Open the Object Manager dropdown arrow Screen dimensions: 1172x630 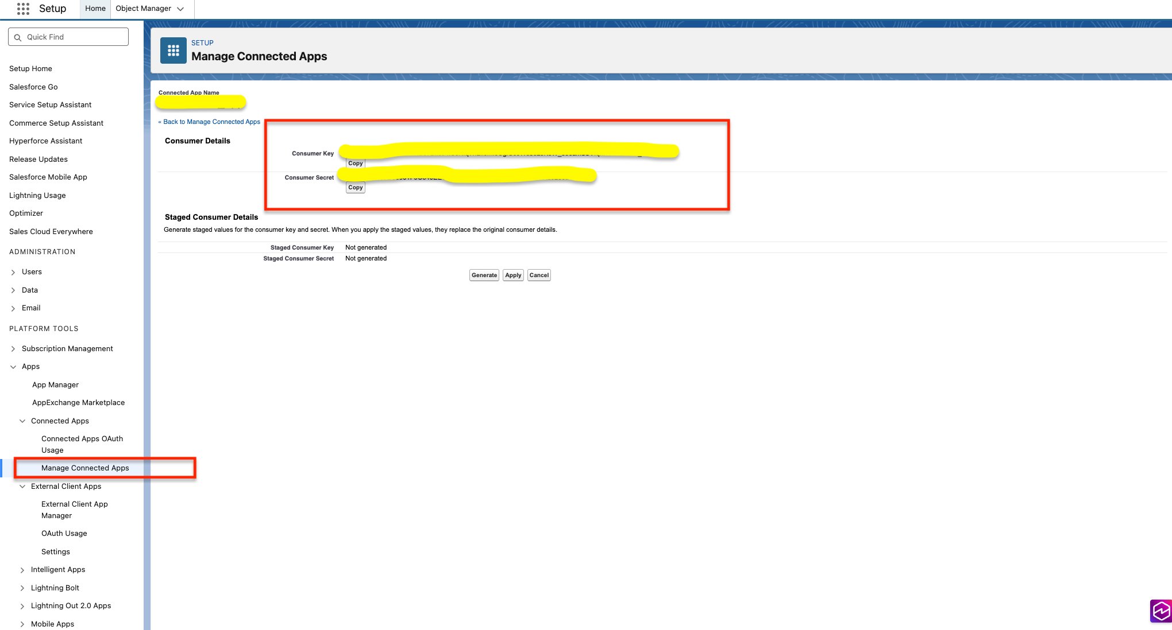(180, 9)
